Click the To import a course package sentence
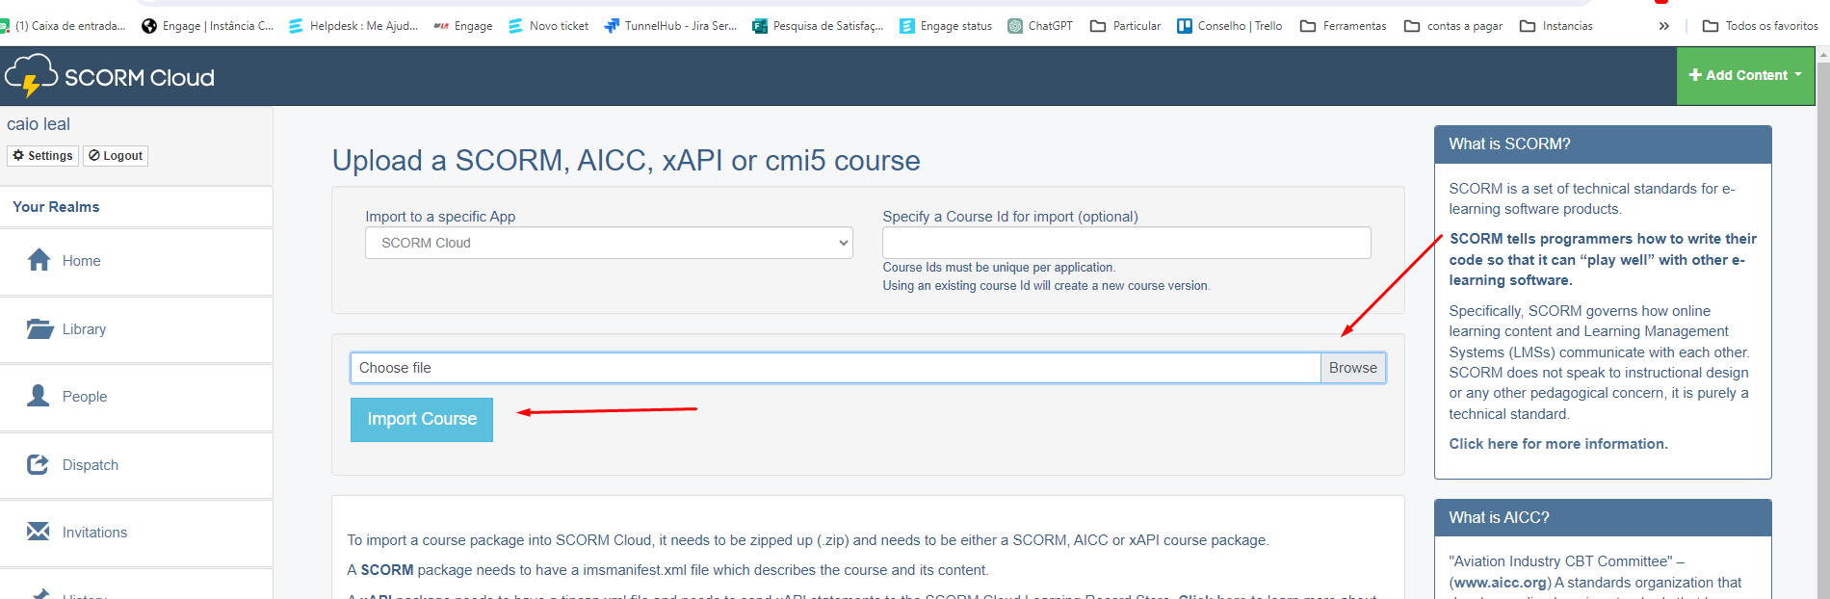Image resolution: width=1830 pixels, height=599 pixels. coord(808,540)
